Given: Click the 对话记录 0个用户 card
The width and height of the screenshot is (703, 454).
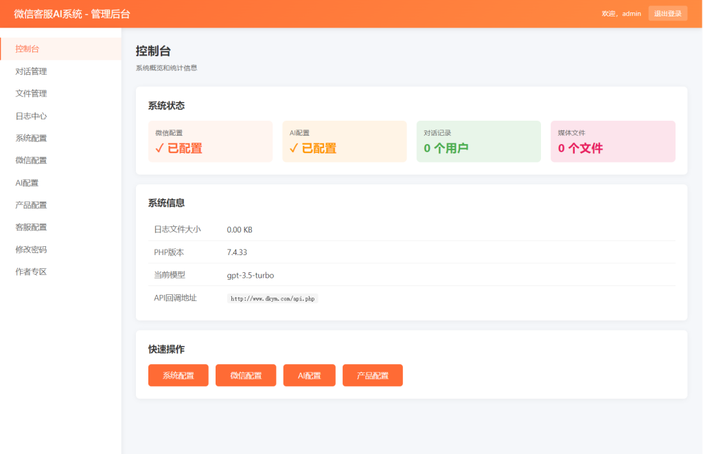Looking at the screenshot, I should [x=479, y=141].
